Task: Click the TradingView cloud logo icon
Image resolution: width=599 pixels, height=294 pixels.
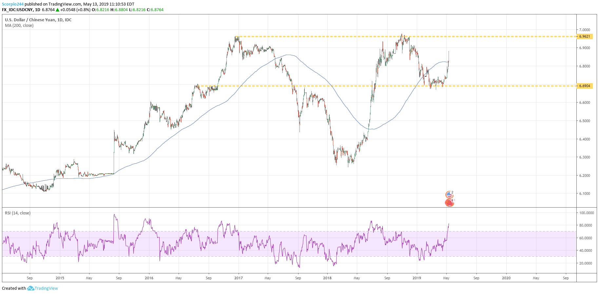Action: 30,288
